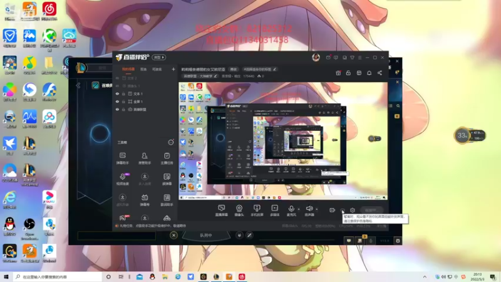Click League client back arrow
501x282 pixels.
pos(78,85)
